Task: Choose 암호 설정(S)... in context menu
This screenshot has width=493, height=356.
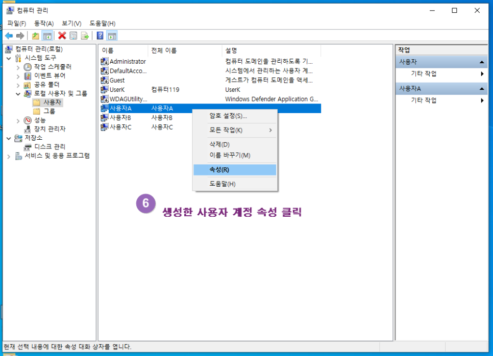Action: 235,116
